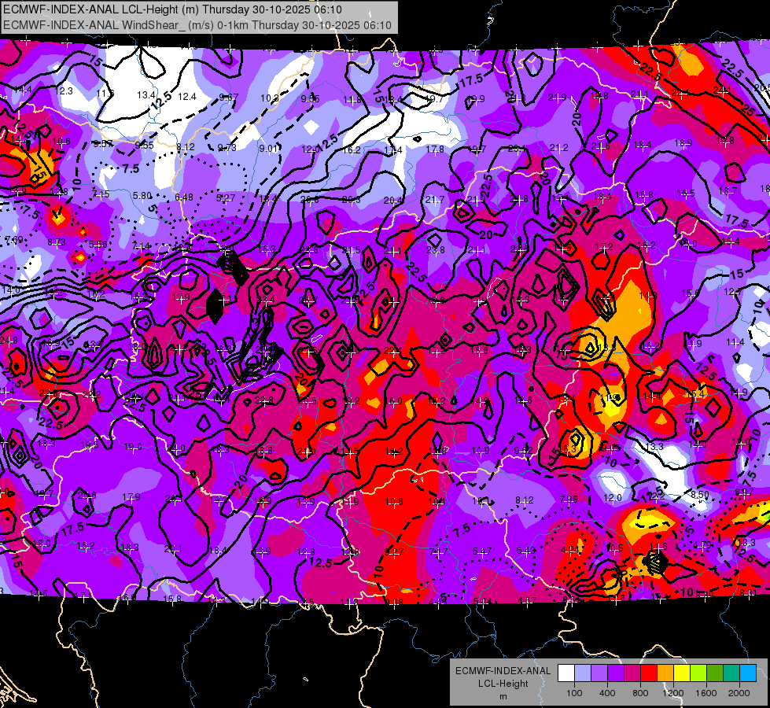Click the grid value '12.4' near the top left
The width and height of the screenshot is (770, 708).
[187, 96]
